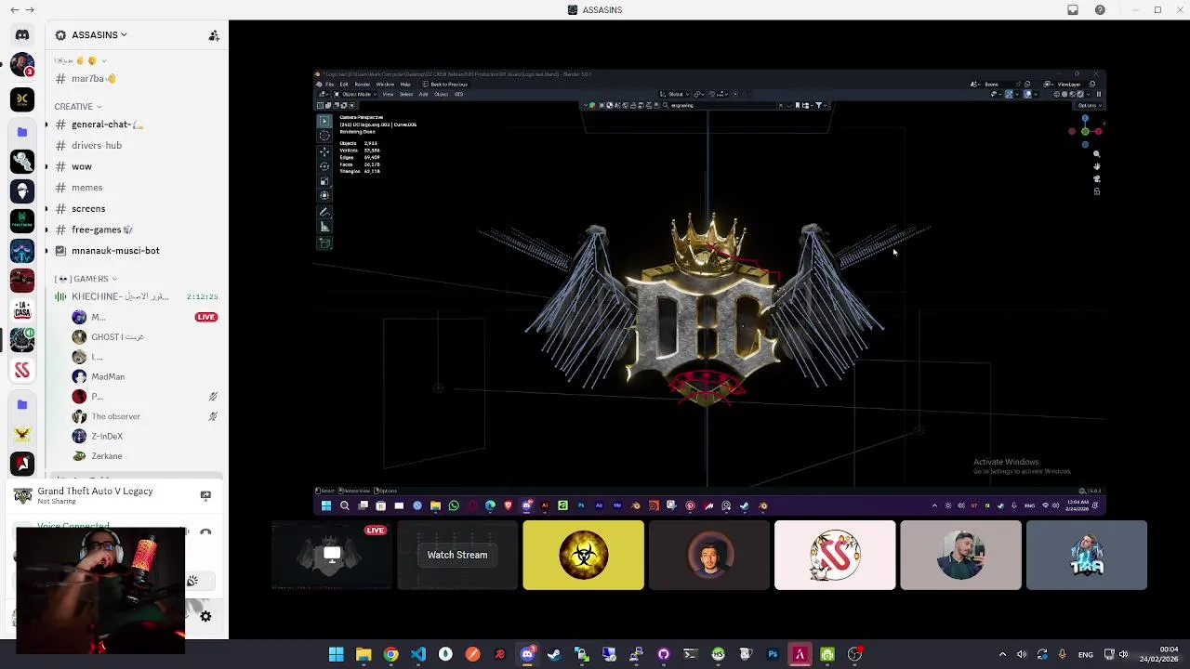
Task: Open Visual Studio Code from the taskbar
Action: [418, 654]
